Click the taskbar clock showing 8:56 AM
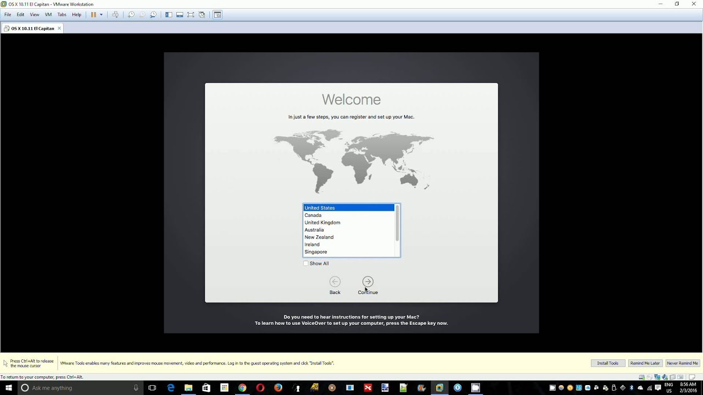703x395 pixels. click(x=688, y=388)
